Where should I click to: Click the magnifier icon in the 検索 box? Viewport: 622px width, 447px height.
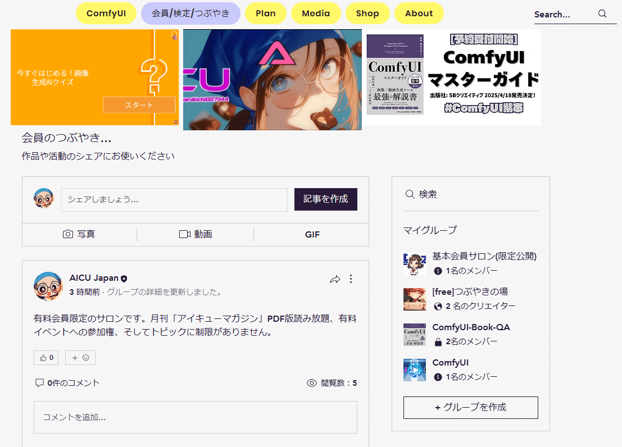pyautogui.click(x=410, y=194)
